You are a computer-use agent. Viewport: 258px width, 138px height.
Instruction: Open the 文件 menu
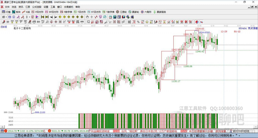coord(7,7)
